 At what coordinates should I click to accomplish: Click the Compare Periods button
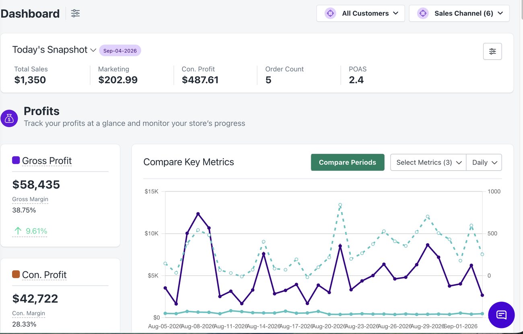coord(348,162)
